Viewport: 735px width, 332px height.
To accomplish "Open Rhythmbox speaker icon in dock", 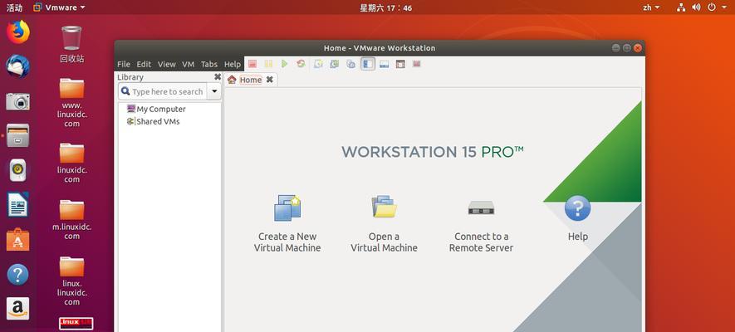I will [17, 170].
